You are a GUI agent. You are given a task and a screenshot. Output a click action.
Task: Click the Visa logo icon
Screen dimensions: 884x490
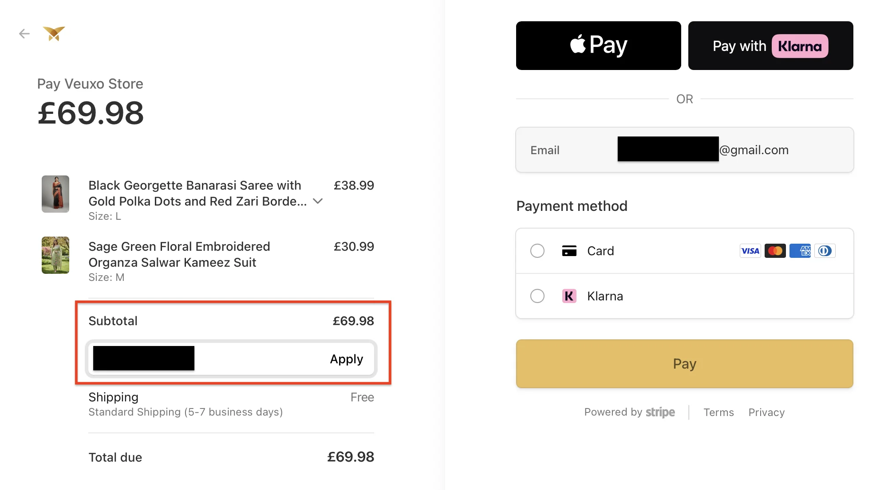pos(750,251)
